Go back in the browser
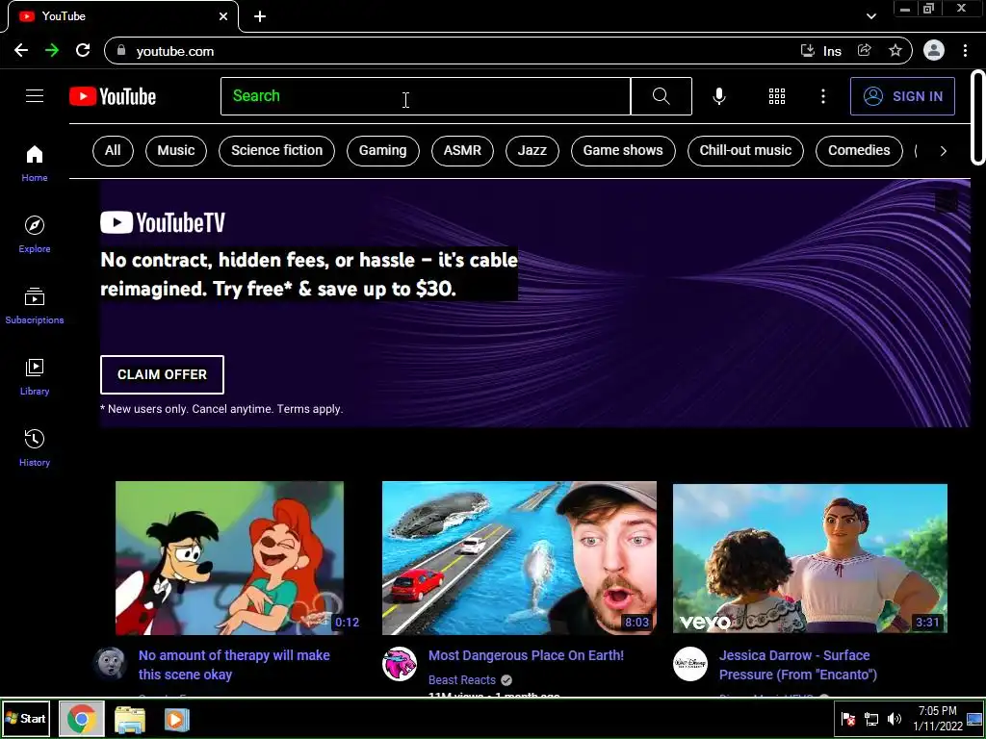The image size is (986, 739). tap(21, 51)
